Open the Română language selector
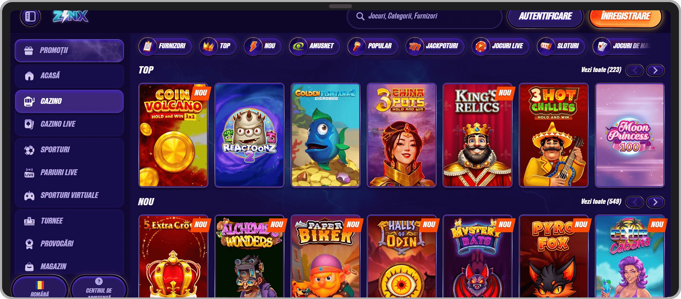This screenshot has width=681, height=299. tap(40, 287)
